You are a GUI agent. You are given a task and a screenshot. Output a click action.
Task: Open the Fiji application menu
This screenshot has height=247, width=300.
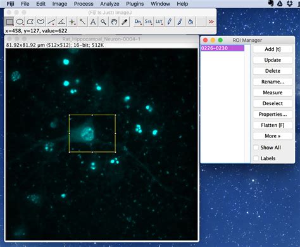coord(10,4)
